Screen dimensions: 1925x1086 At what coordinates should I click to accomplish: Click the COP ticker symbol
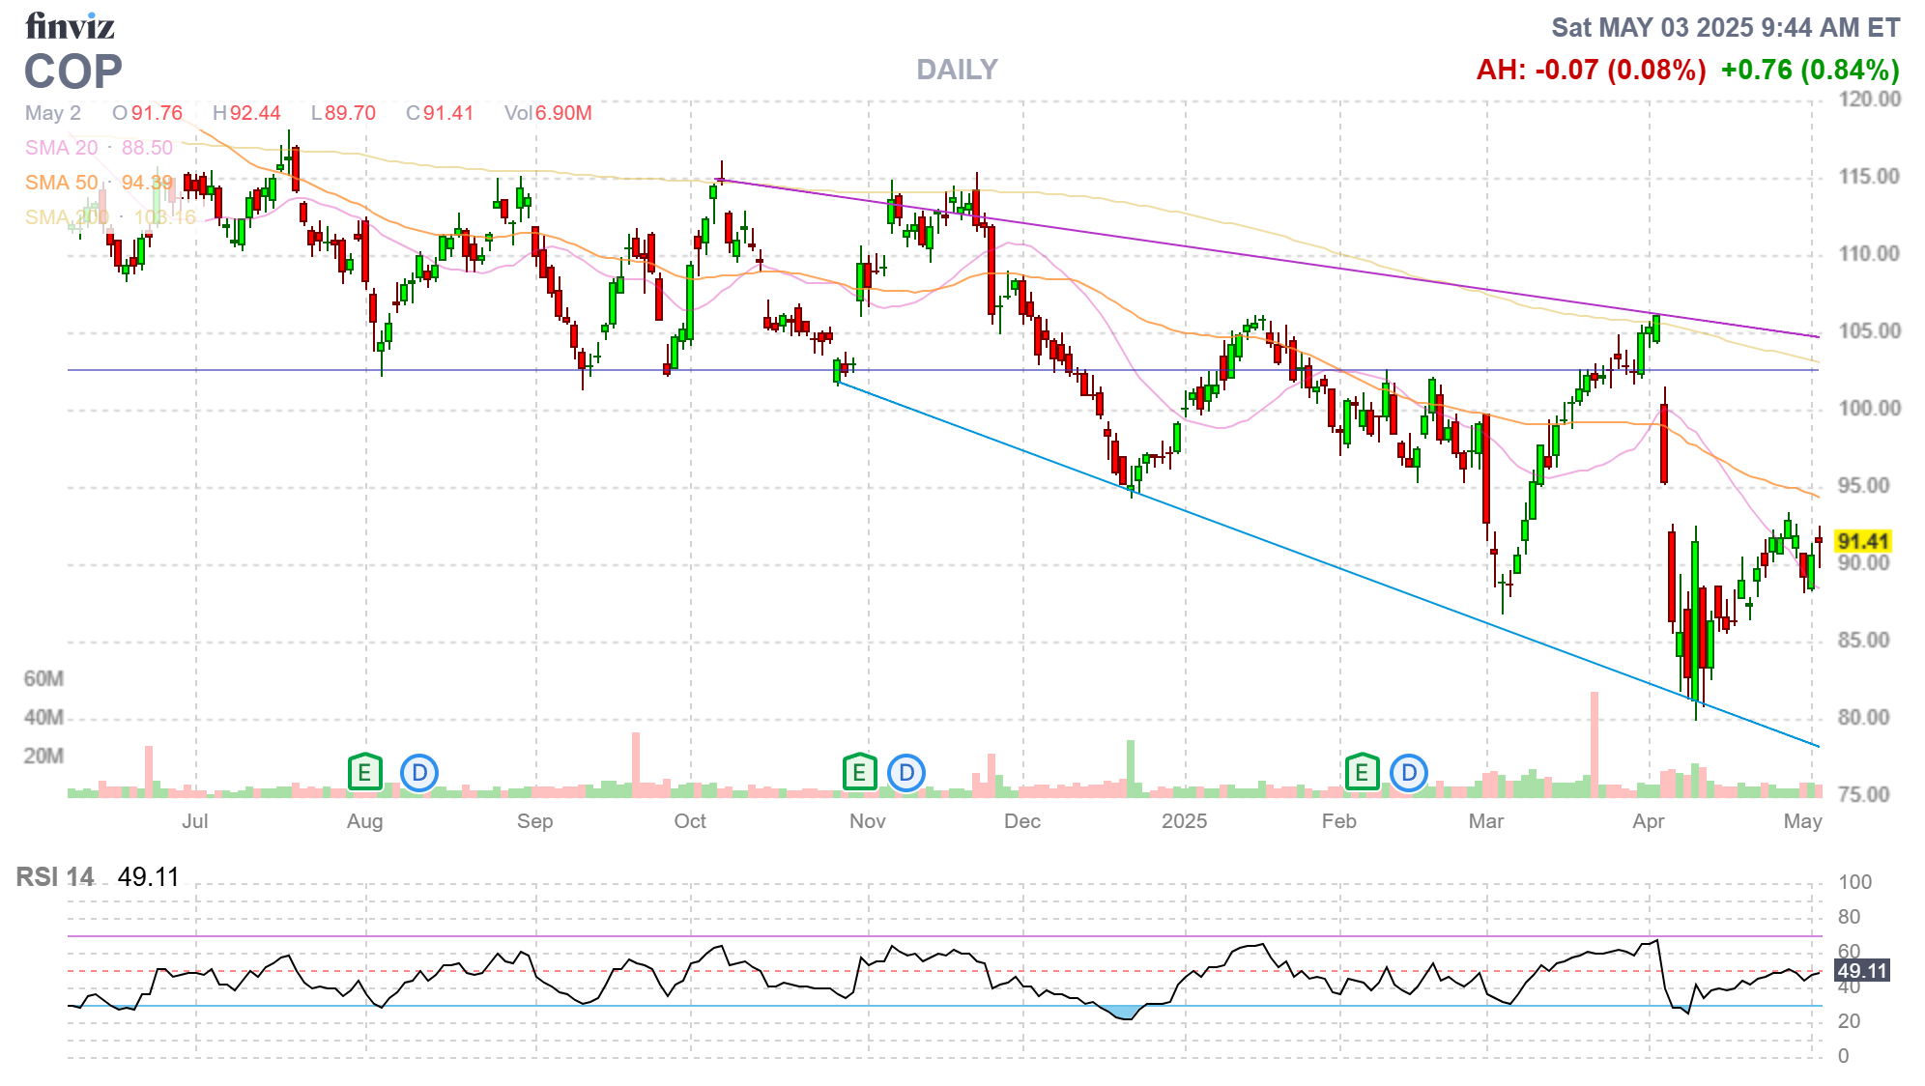[73, 71]
